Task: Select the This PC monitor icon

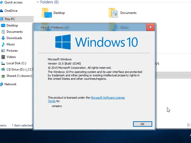Action: tap(2, 19)
